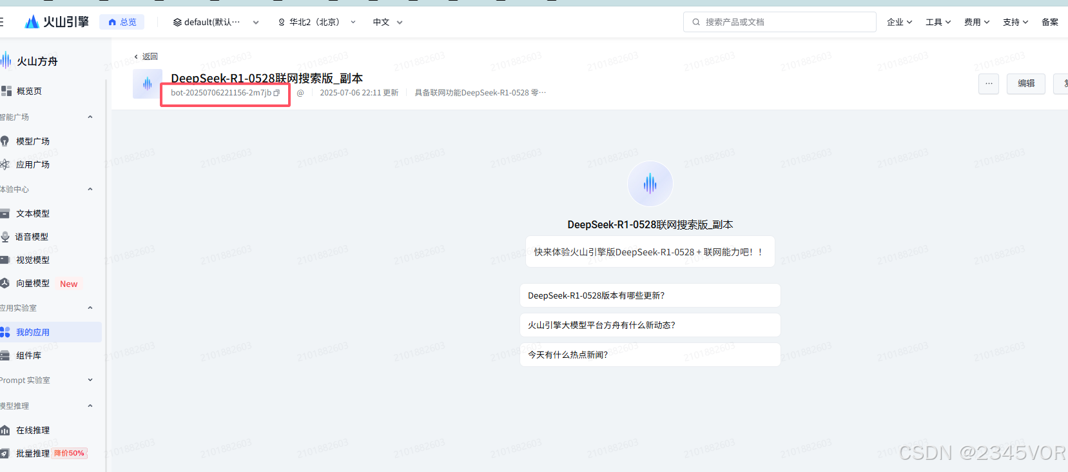Click the 降价50% badge beside 批量推理
Viewport: 1068px width, 472px height.
point(70,453)
